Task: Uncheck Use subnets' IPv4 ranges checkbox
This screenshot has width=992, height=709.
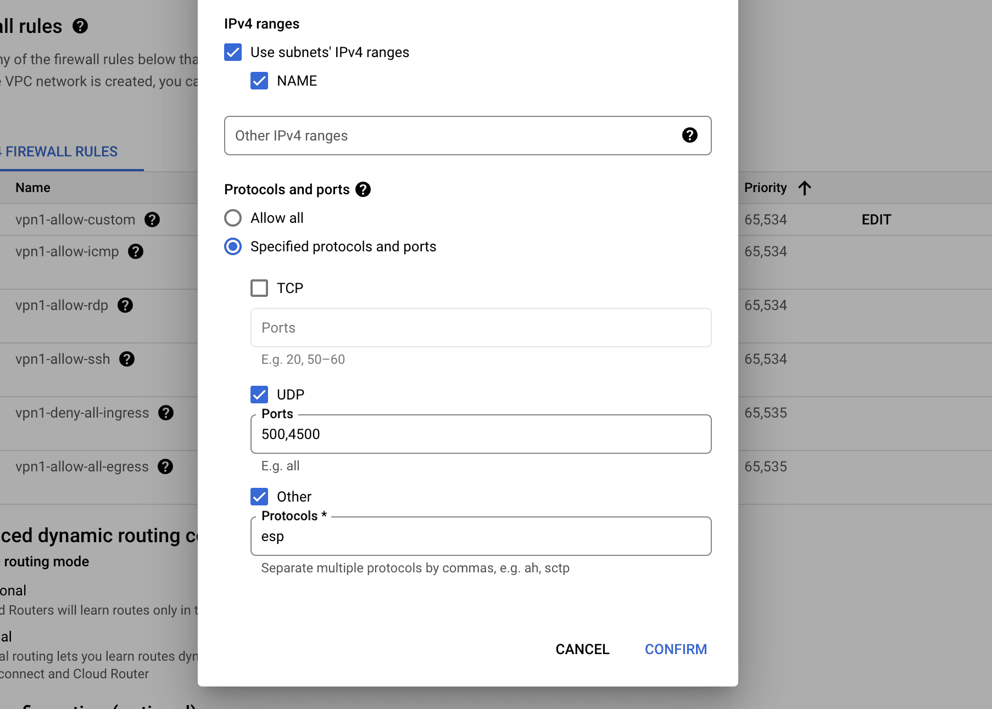Action: 233,52
